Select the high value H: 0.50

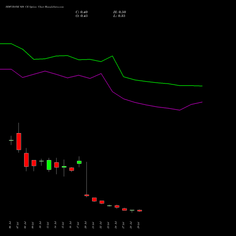click(119, 12)
